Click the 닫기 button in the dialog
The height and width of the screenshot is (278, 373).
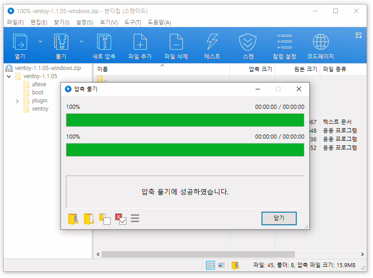[279, 218]
